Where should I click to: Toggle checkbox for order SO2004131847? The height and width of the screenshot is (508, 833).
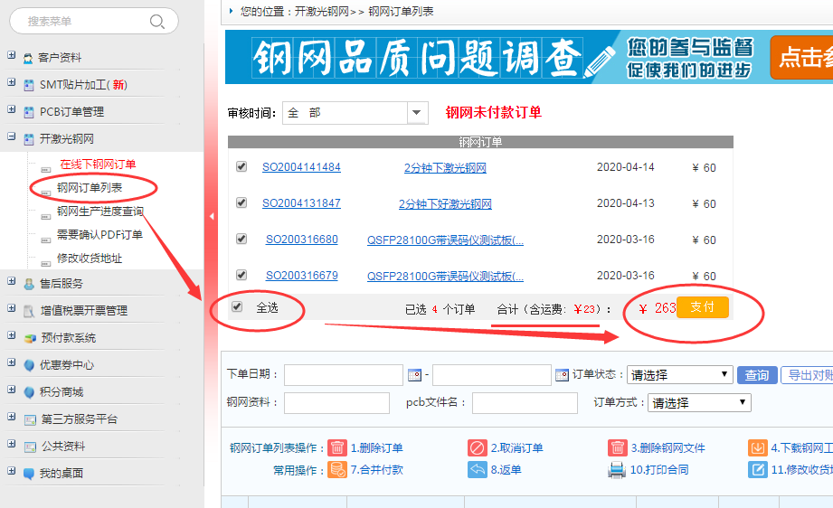coord(241,203)
